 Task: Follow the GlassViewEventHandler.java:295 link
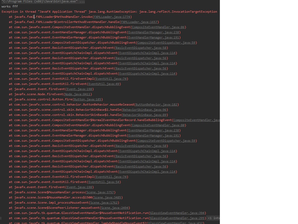click(177, 218)
